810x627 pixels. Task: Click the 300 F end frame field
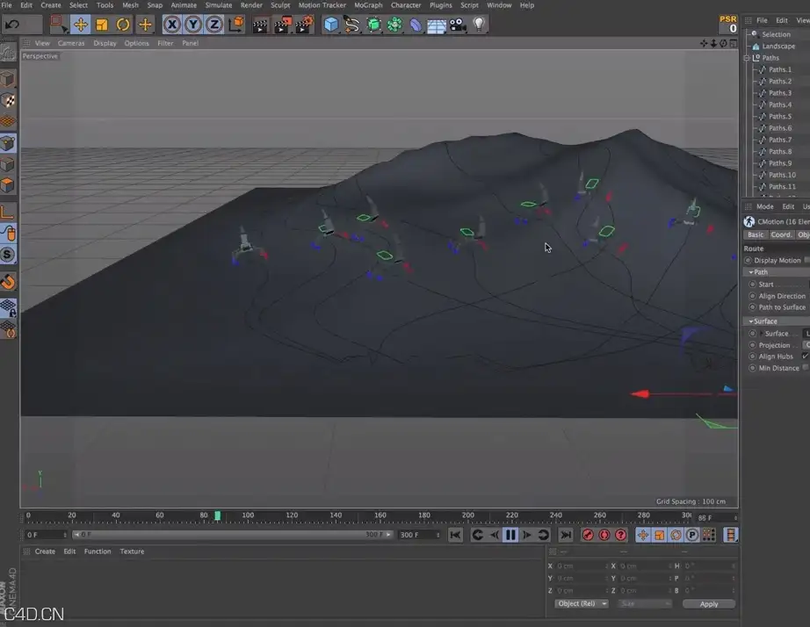(419, 535)
